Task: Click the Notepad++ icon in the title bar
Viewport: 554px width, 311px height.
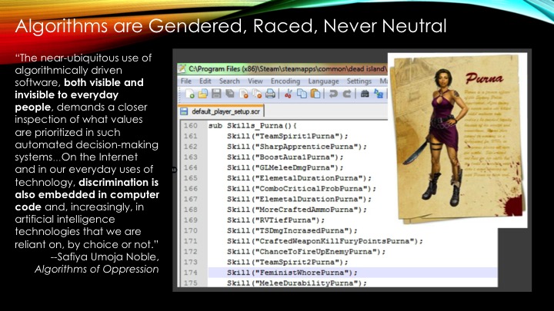Action: tap(182, 68)
